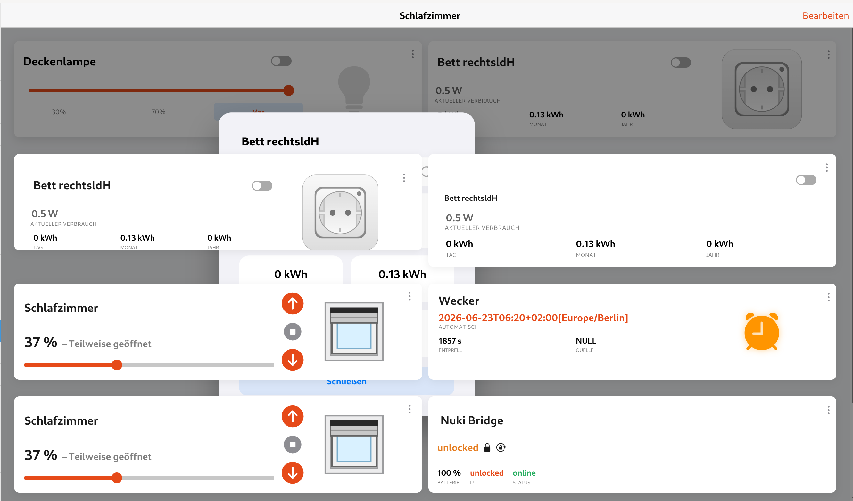
Task: Open the three-dot menu of the Deckenlampe card
Action: click(413, 54)
